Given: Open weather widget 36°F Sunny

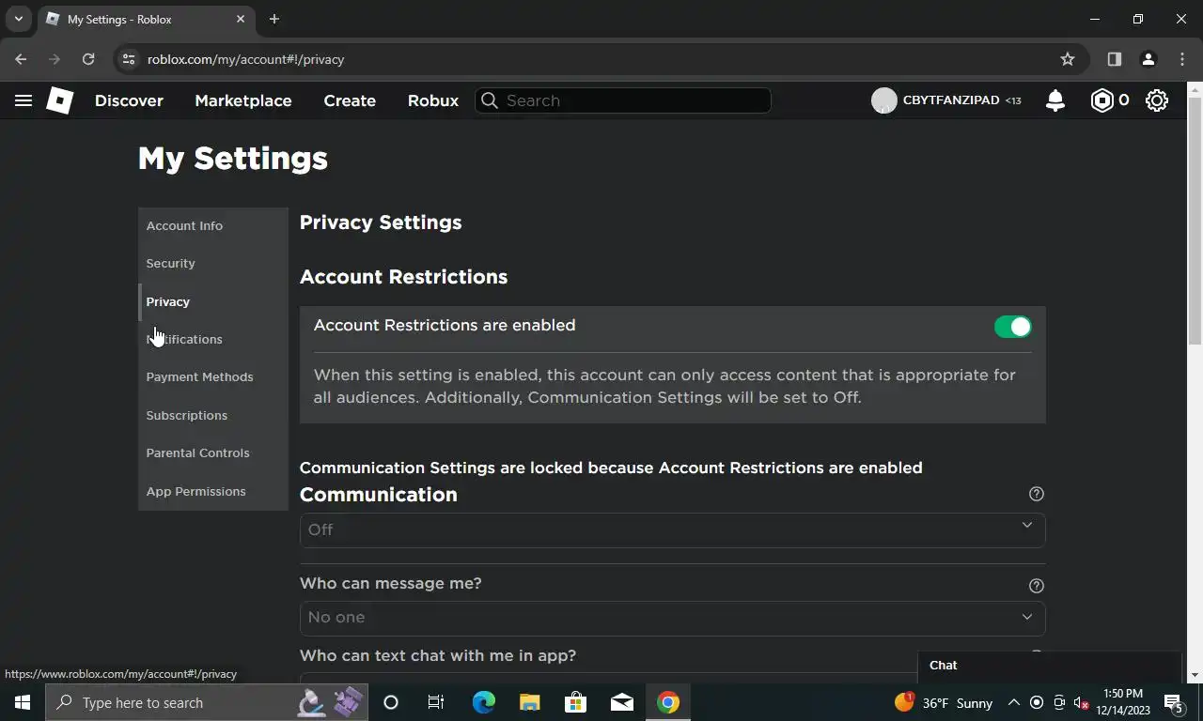Looking at the screenshot, I should click(944, 702).
